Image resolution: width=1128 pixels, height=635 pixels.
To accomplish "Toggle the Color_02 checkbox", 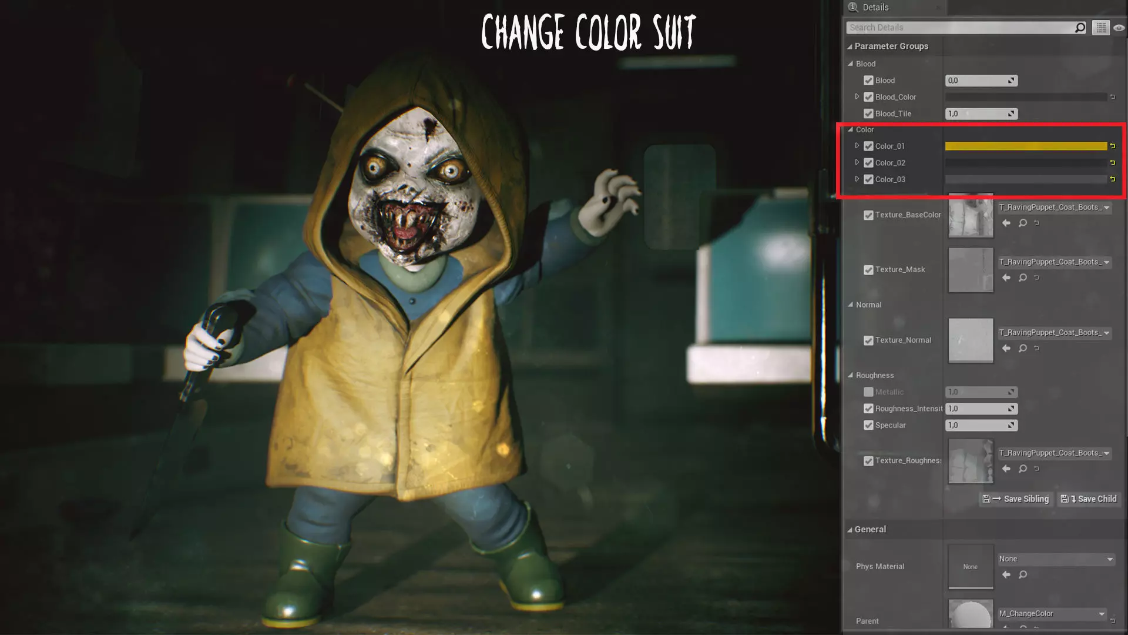I will [x=868, y=162].
